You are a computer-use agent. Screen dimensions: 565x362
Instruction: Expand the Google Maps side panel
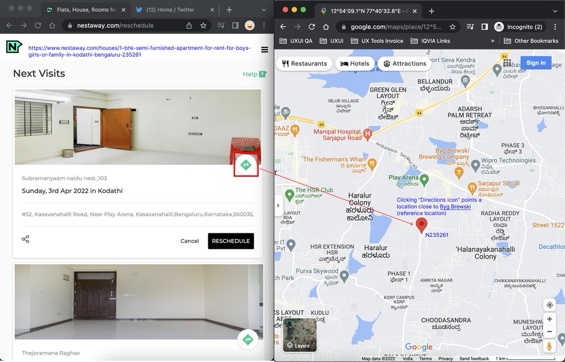click(x=278, y=205)
